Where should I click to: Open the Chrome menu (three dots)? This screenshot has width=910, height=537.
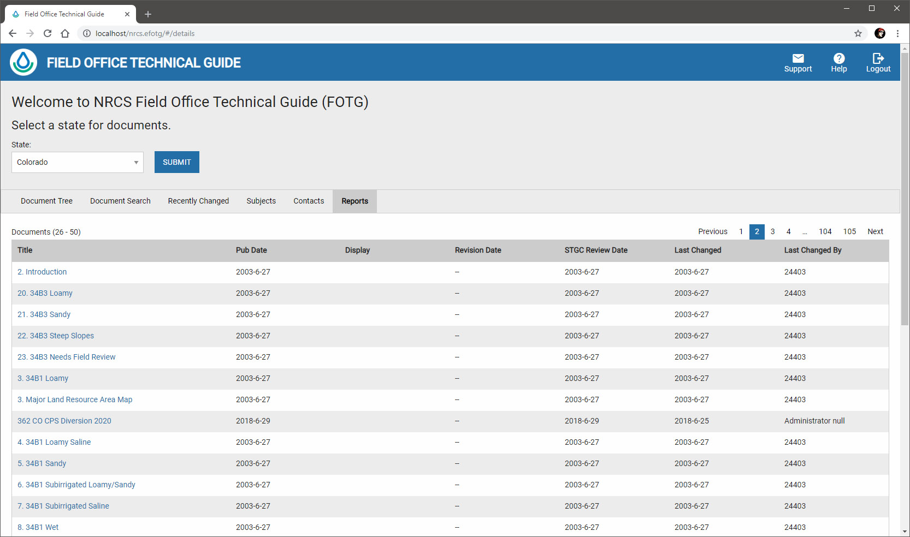(x=897, y=33)
